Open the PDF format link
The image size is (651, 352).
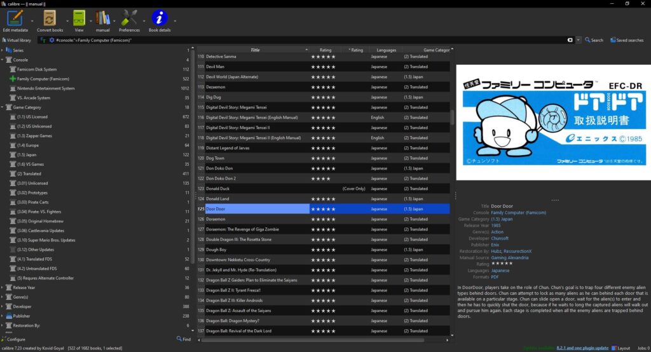point(495,277)
